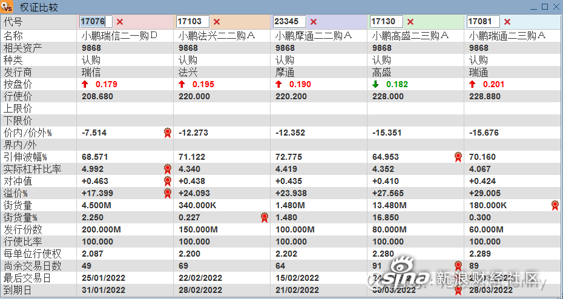Click the 23345 code input field

290,22
